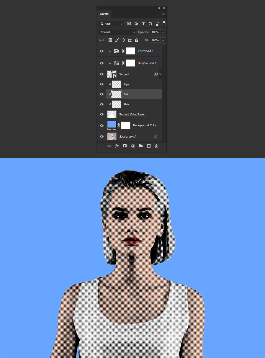The width and height of the screenshot is (265, 358).
Task: Click the Opacity value field
Action: pos(155,32)
